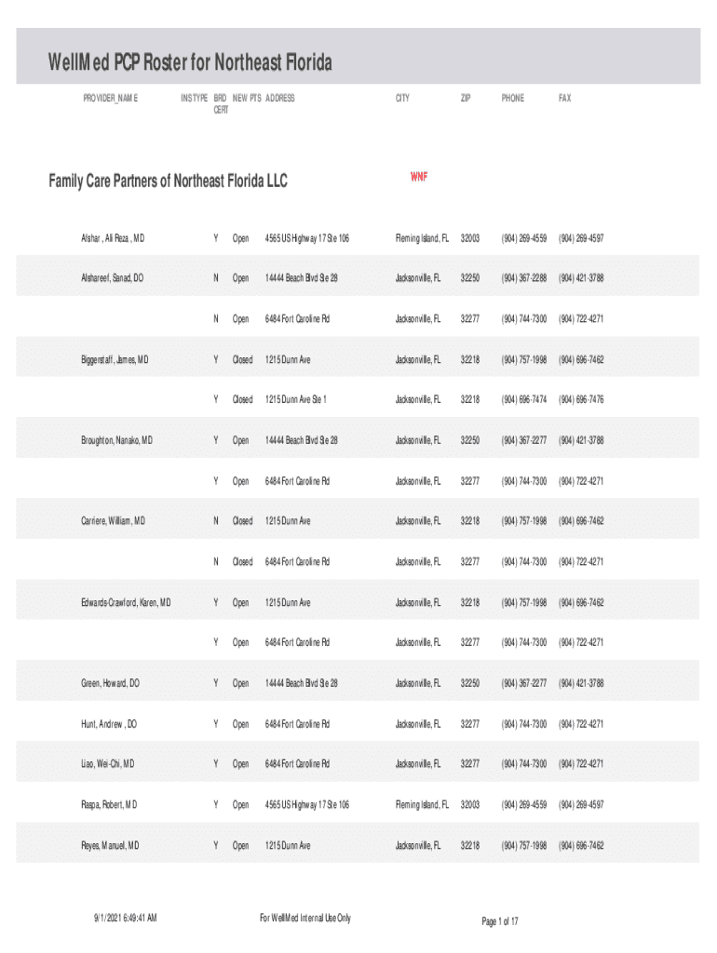This screenshot has width=717, height=953.
Task: Click the Page 1 of 17 footer
Action: point(500,921)
